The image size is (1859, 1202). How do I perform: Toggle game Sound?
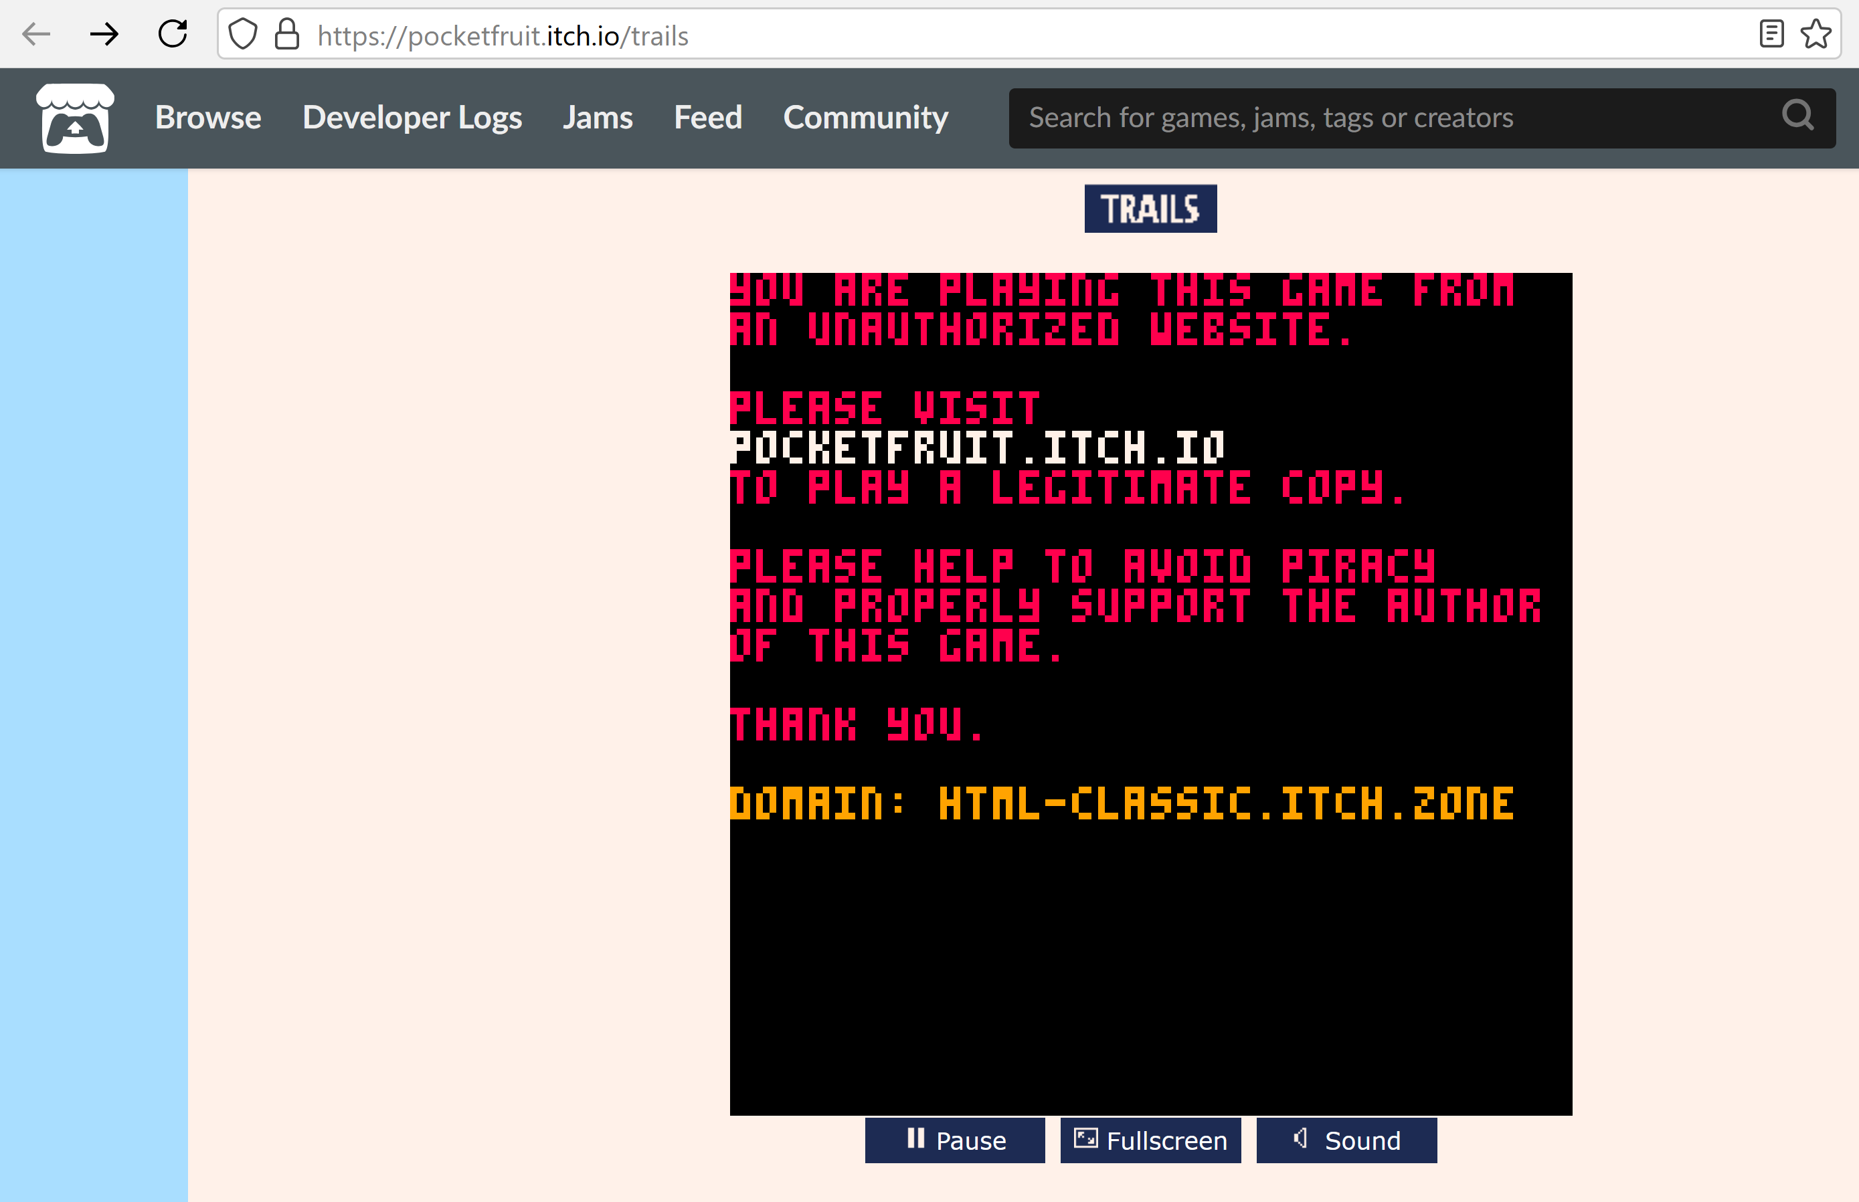[x=1347, y=1140]
